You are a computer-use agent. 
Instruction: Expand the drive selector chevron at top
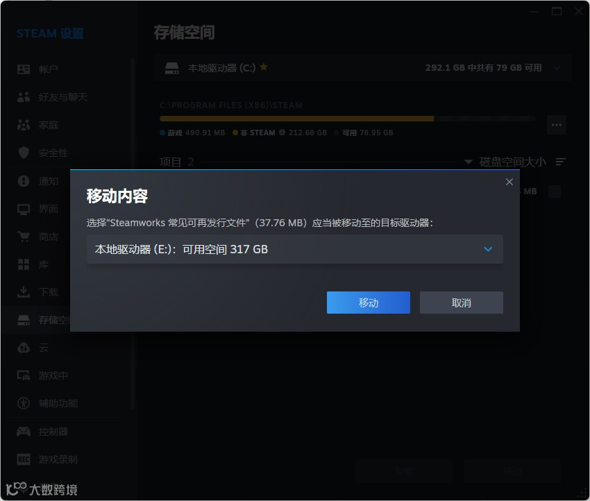pyautogui.click(x=557, y=68)
